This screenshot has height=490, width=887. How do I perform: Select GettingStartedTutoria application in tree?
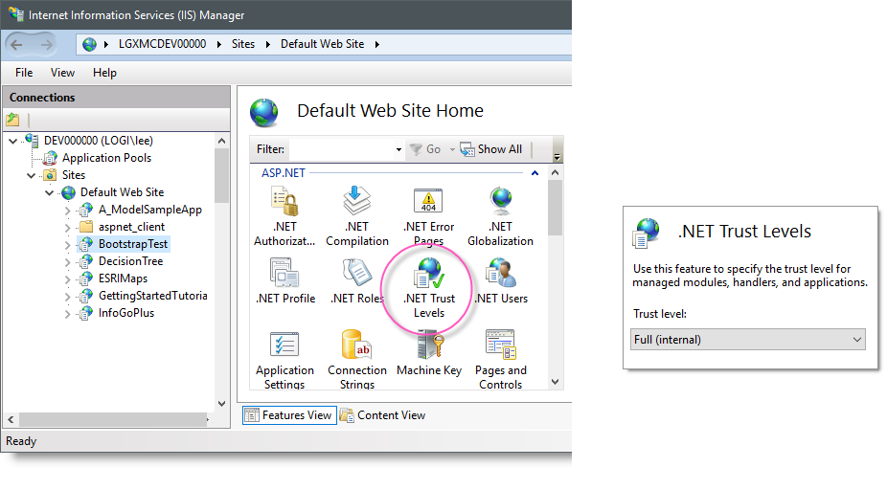(152, 296)
